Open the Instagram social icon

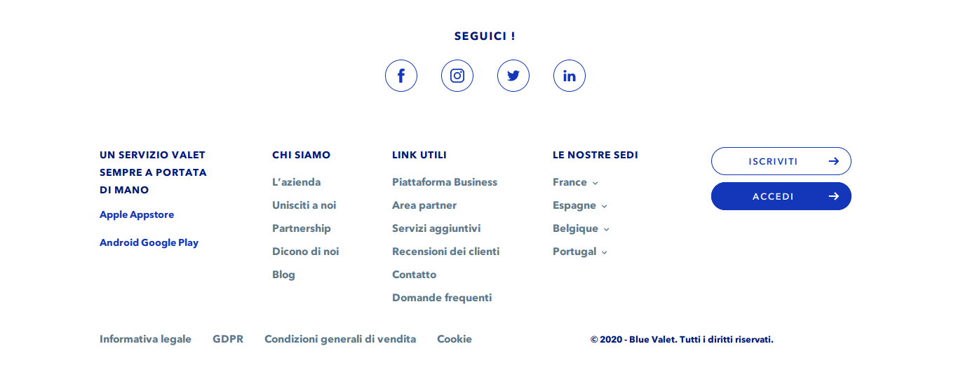457,76
